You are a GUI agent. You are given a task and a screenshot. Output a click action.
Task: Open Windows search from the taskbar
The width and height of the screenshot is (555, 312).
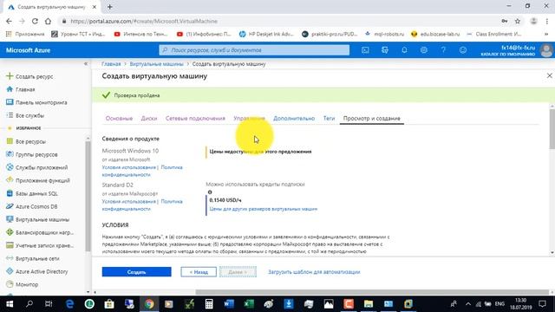click(29, 304)
